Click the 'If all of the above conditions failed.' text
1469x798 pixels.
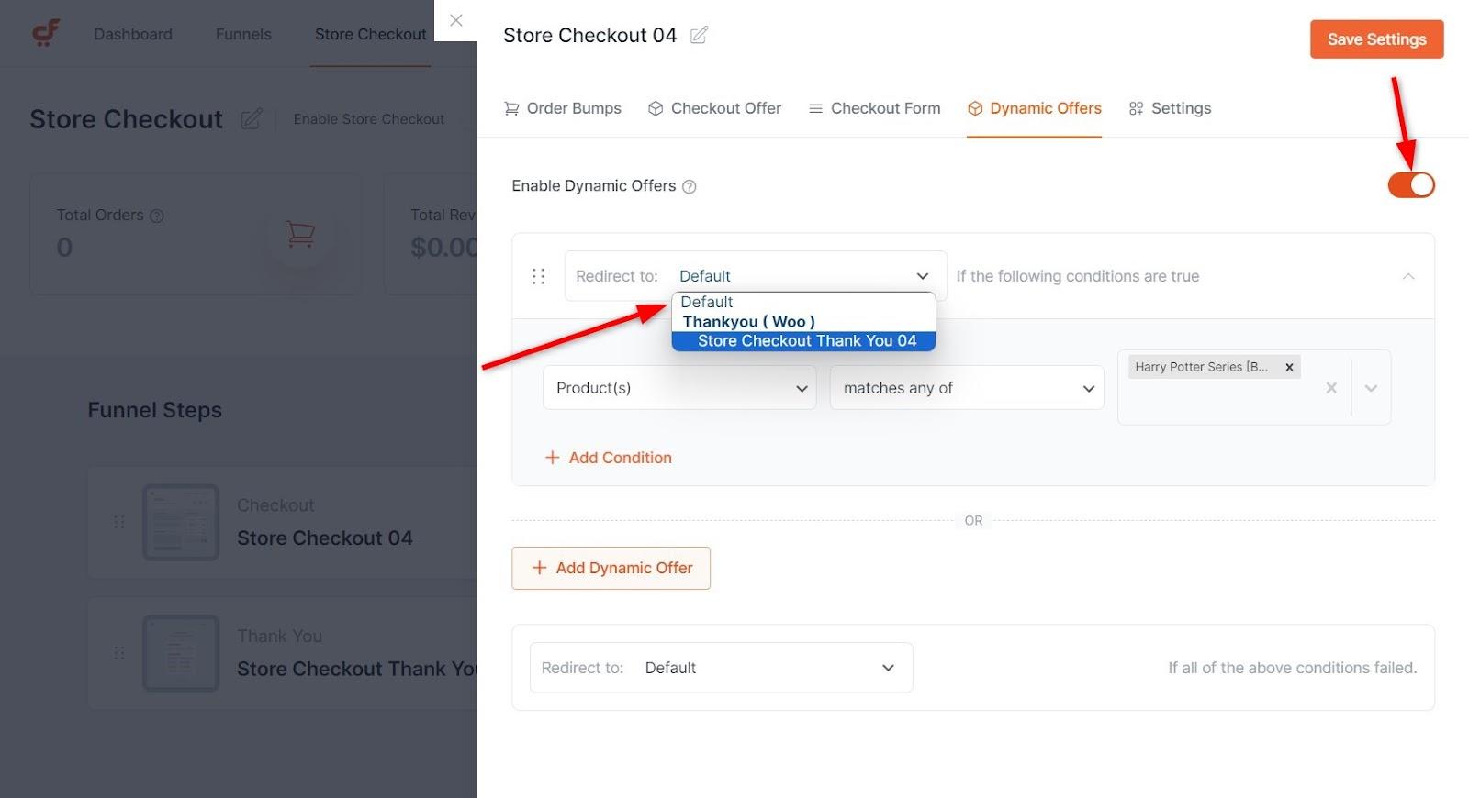(1292, 668)
